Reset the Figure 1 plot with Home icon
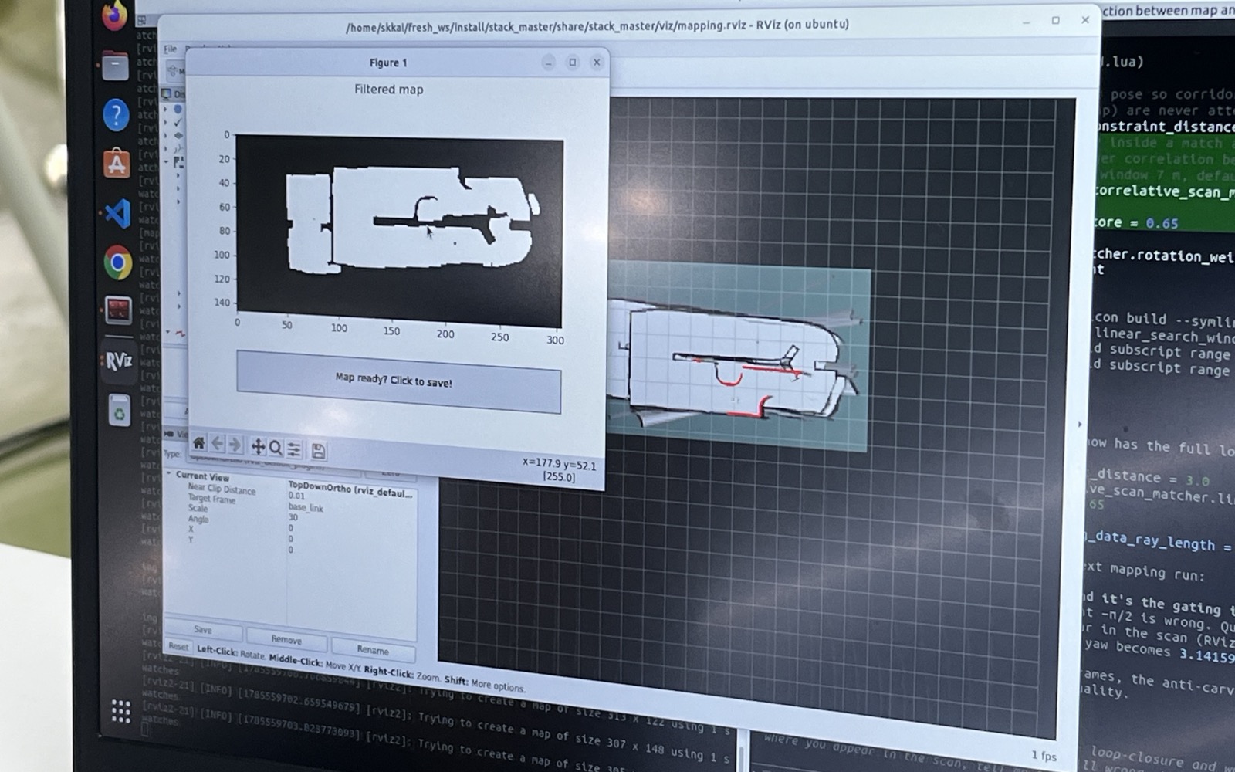1235x772 pixels. click(198, 443)
